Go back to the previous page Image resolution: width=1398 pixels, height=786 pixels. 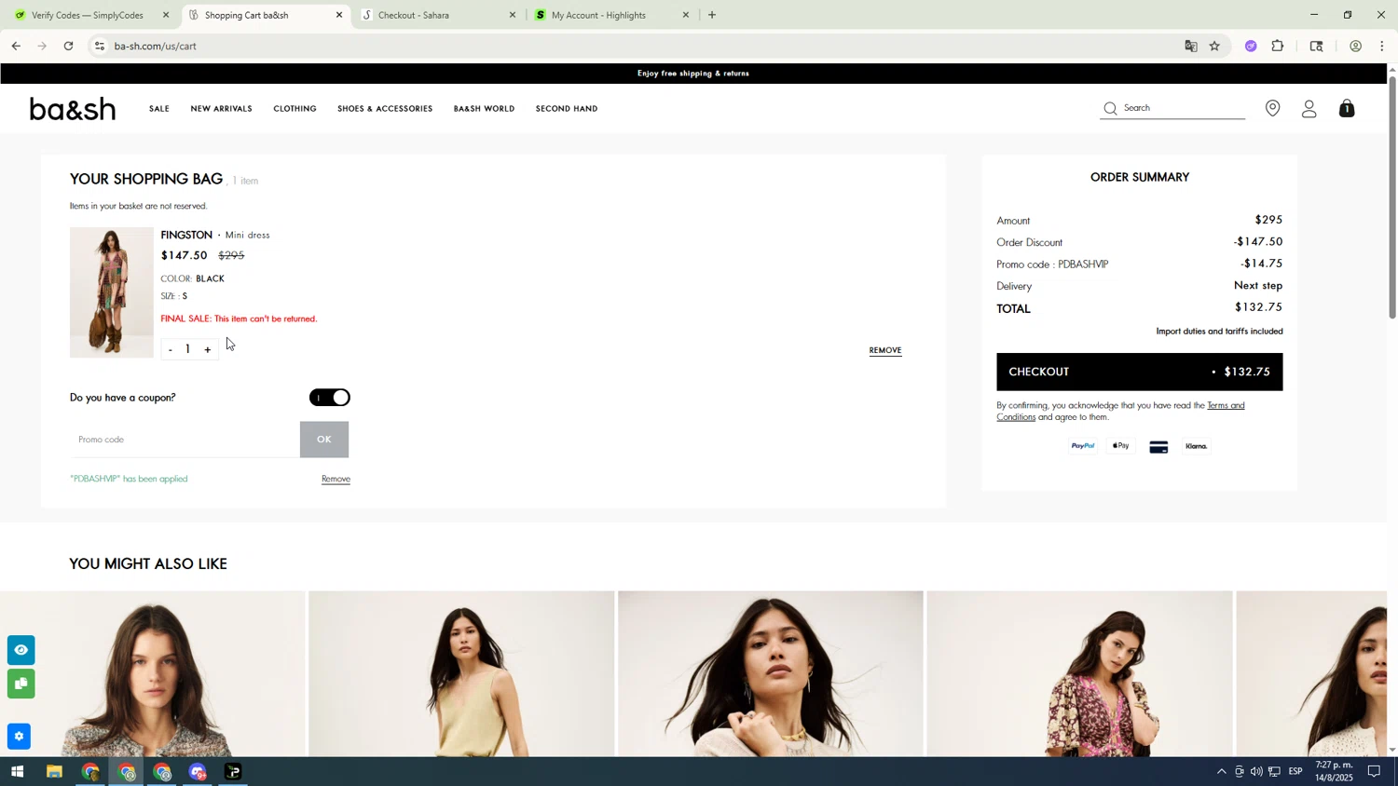tap(16, 46)
